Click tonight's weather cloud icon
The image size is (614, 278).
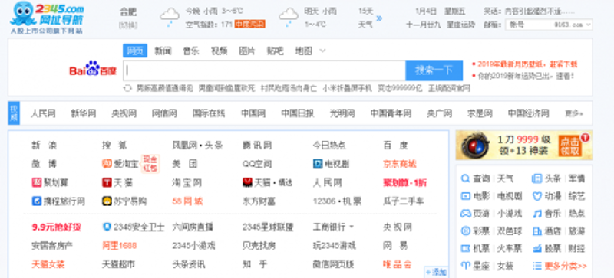[169, 17]
